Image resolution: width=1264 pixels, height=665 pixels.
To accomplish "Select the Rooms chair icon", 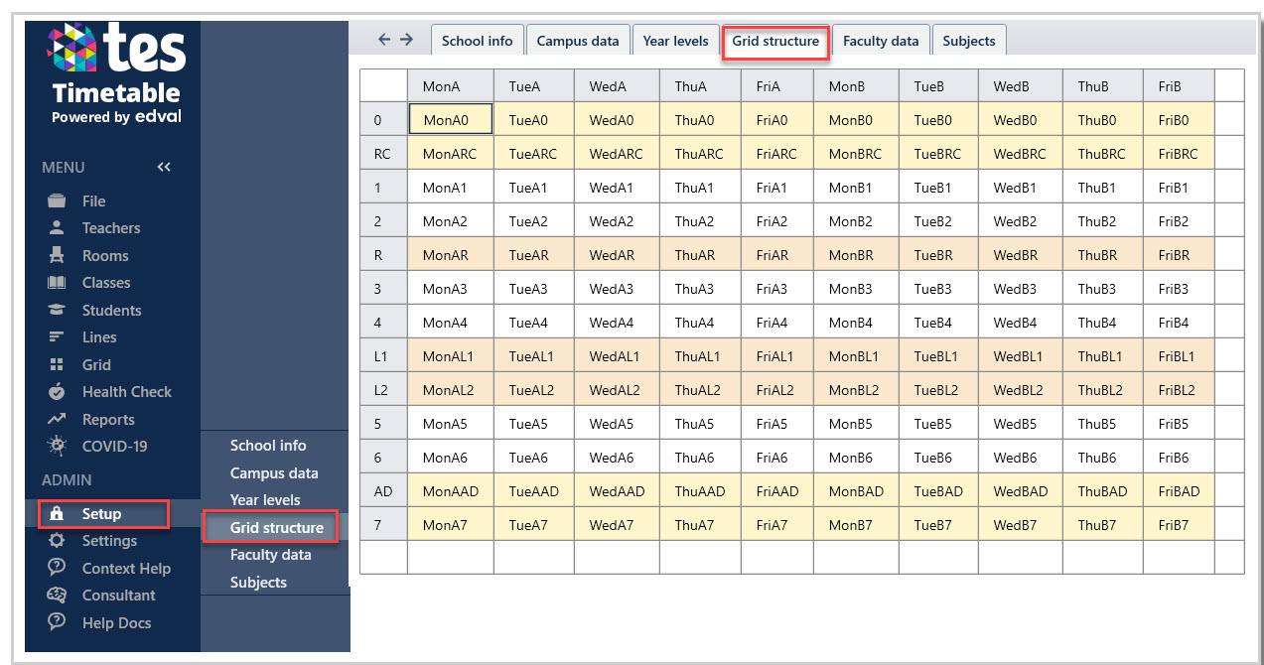I will point(57,255).
